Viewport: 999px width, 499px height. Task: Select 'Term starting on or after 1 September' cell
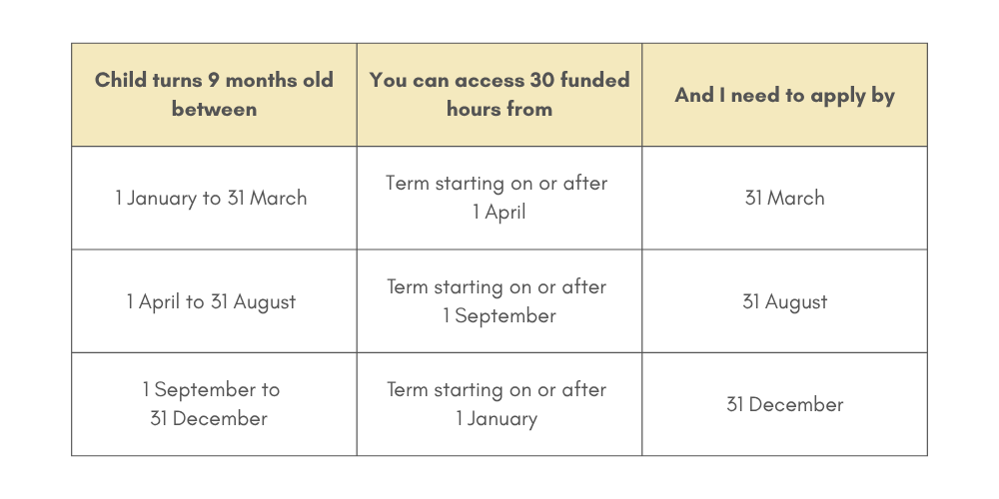499,301
